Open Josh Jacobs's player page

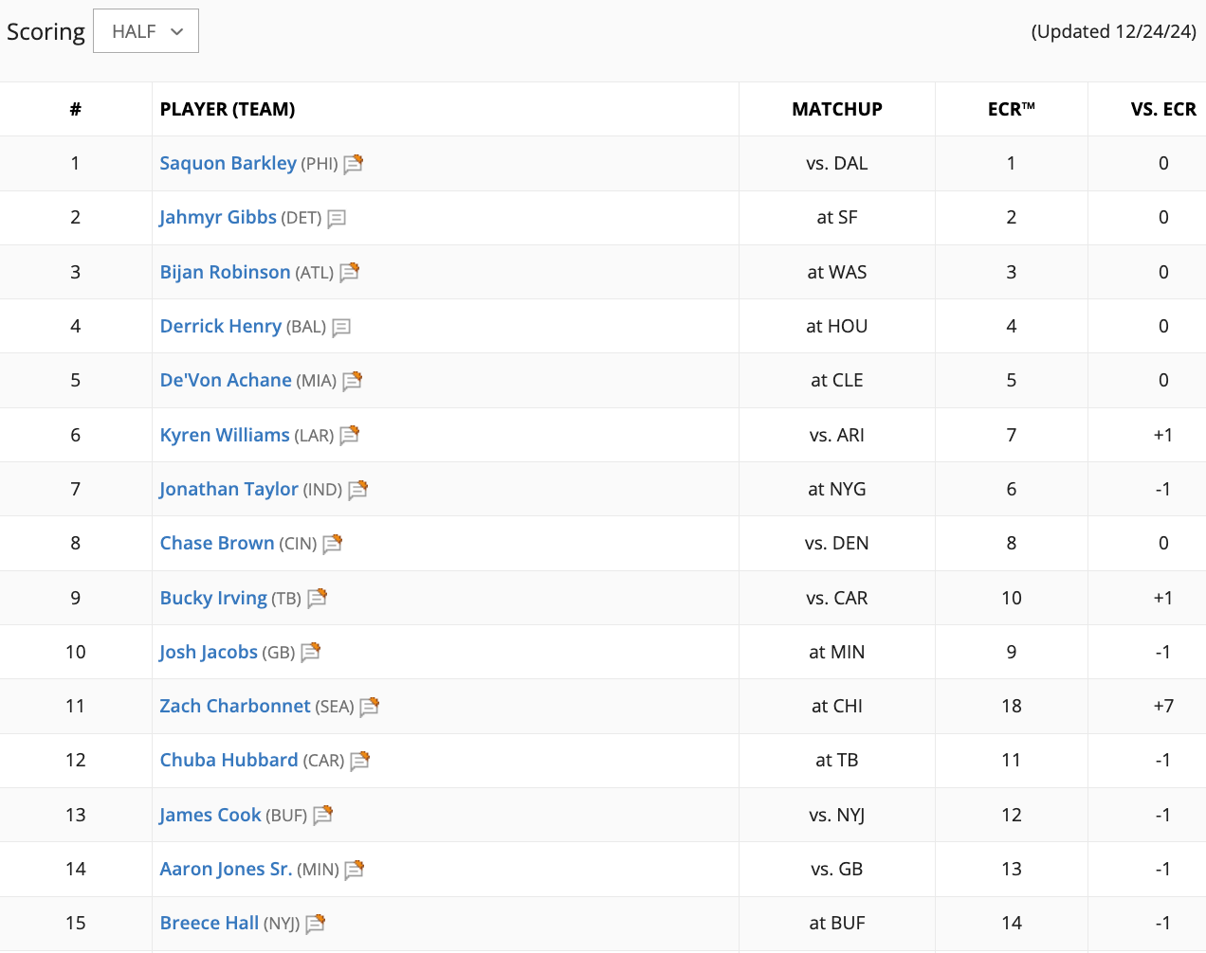[209, 652]
